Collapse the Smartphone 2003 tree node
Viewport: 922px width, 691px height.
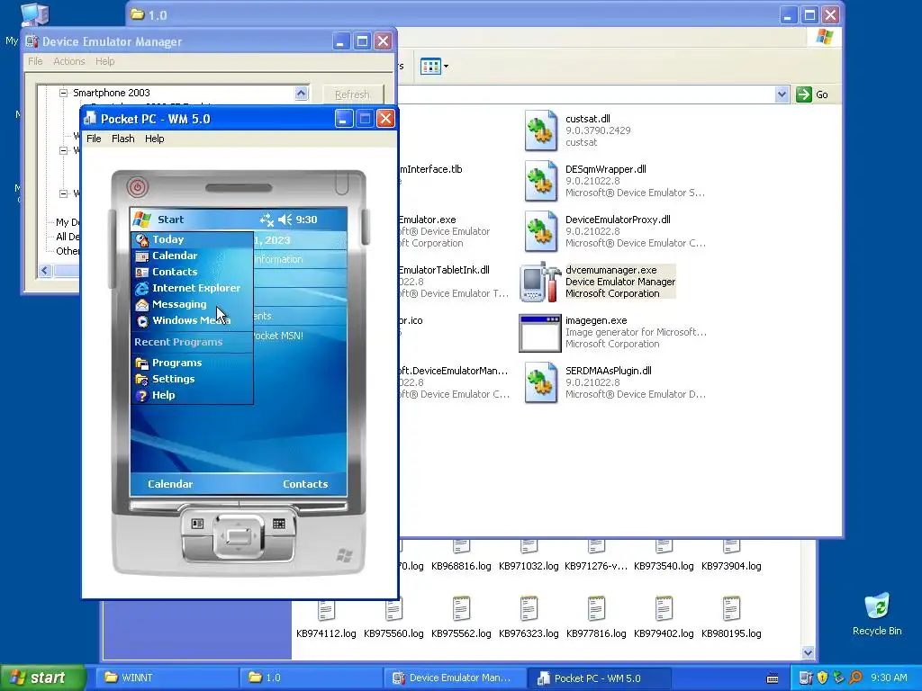pyautogui.click(x=64, y=93)
